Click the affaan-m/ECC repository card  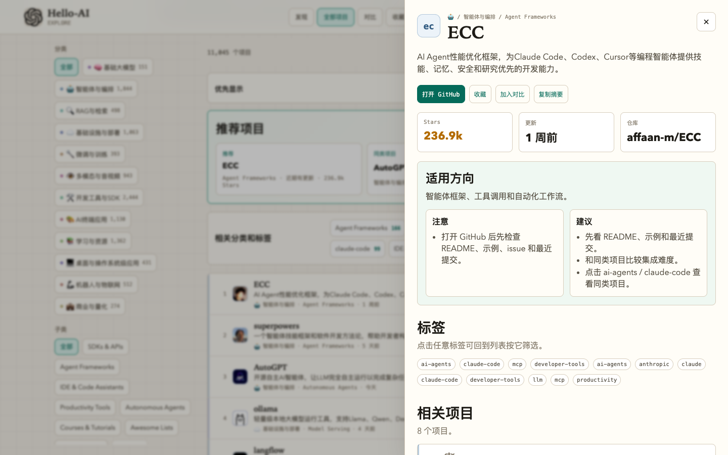668,132
